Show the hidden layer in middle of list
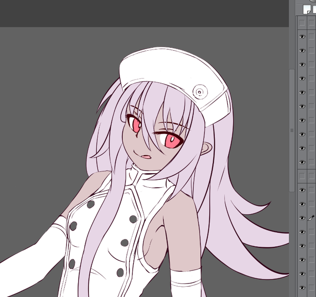The width and height of the screenshot is (316, 297). 302,176
